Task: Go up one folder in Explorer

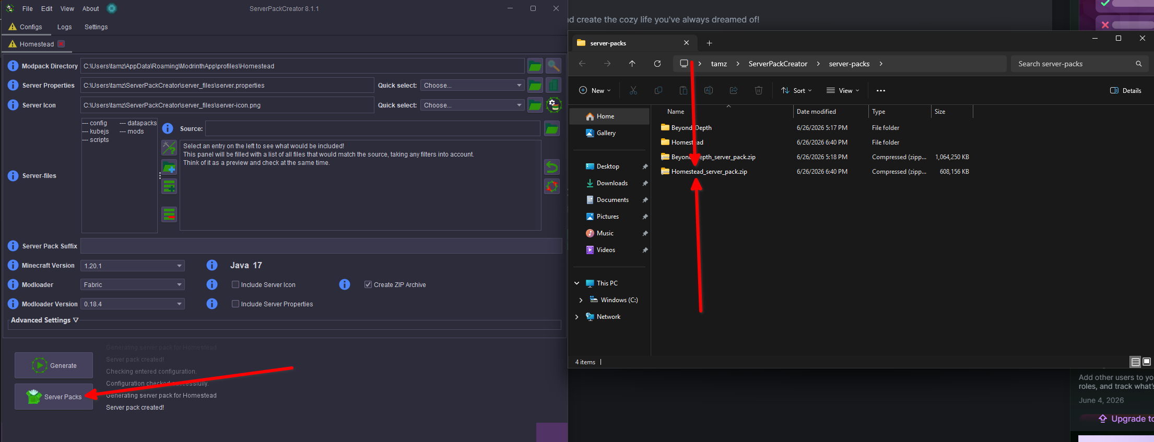Action: pos(632,64)
